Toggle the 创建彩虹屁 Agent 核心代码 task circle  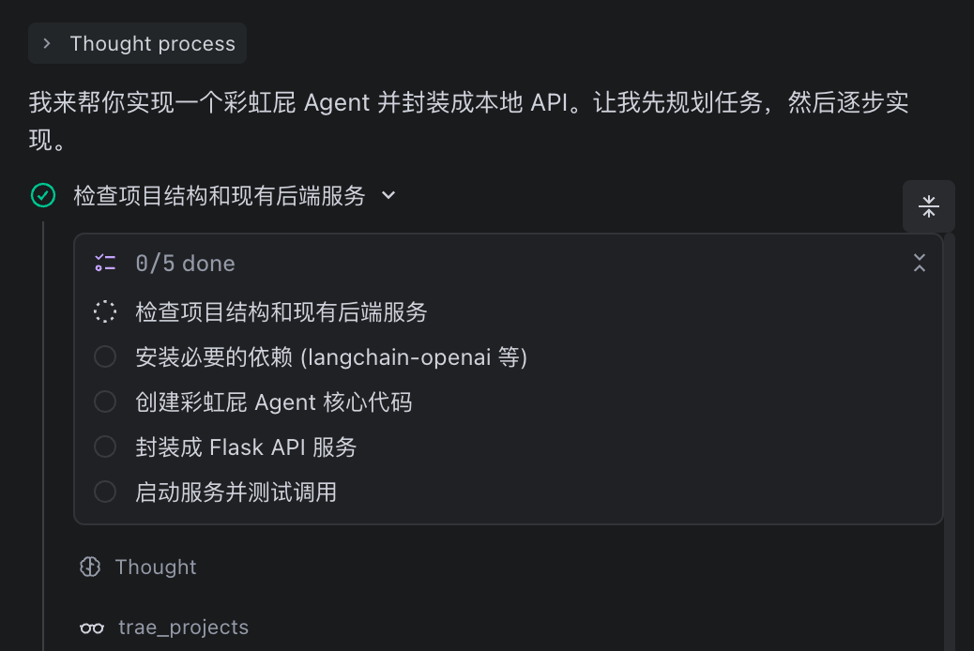105,401
